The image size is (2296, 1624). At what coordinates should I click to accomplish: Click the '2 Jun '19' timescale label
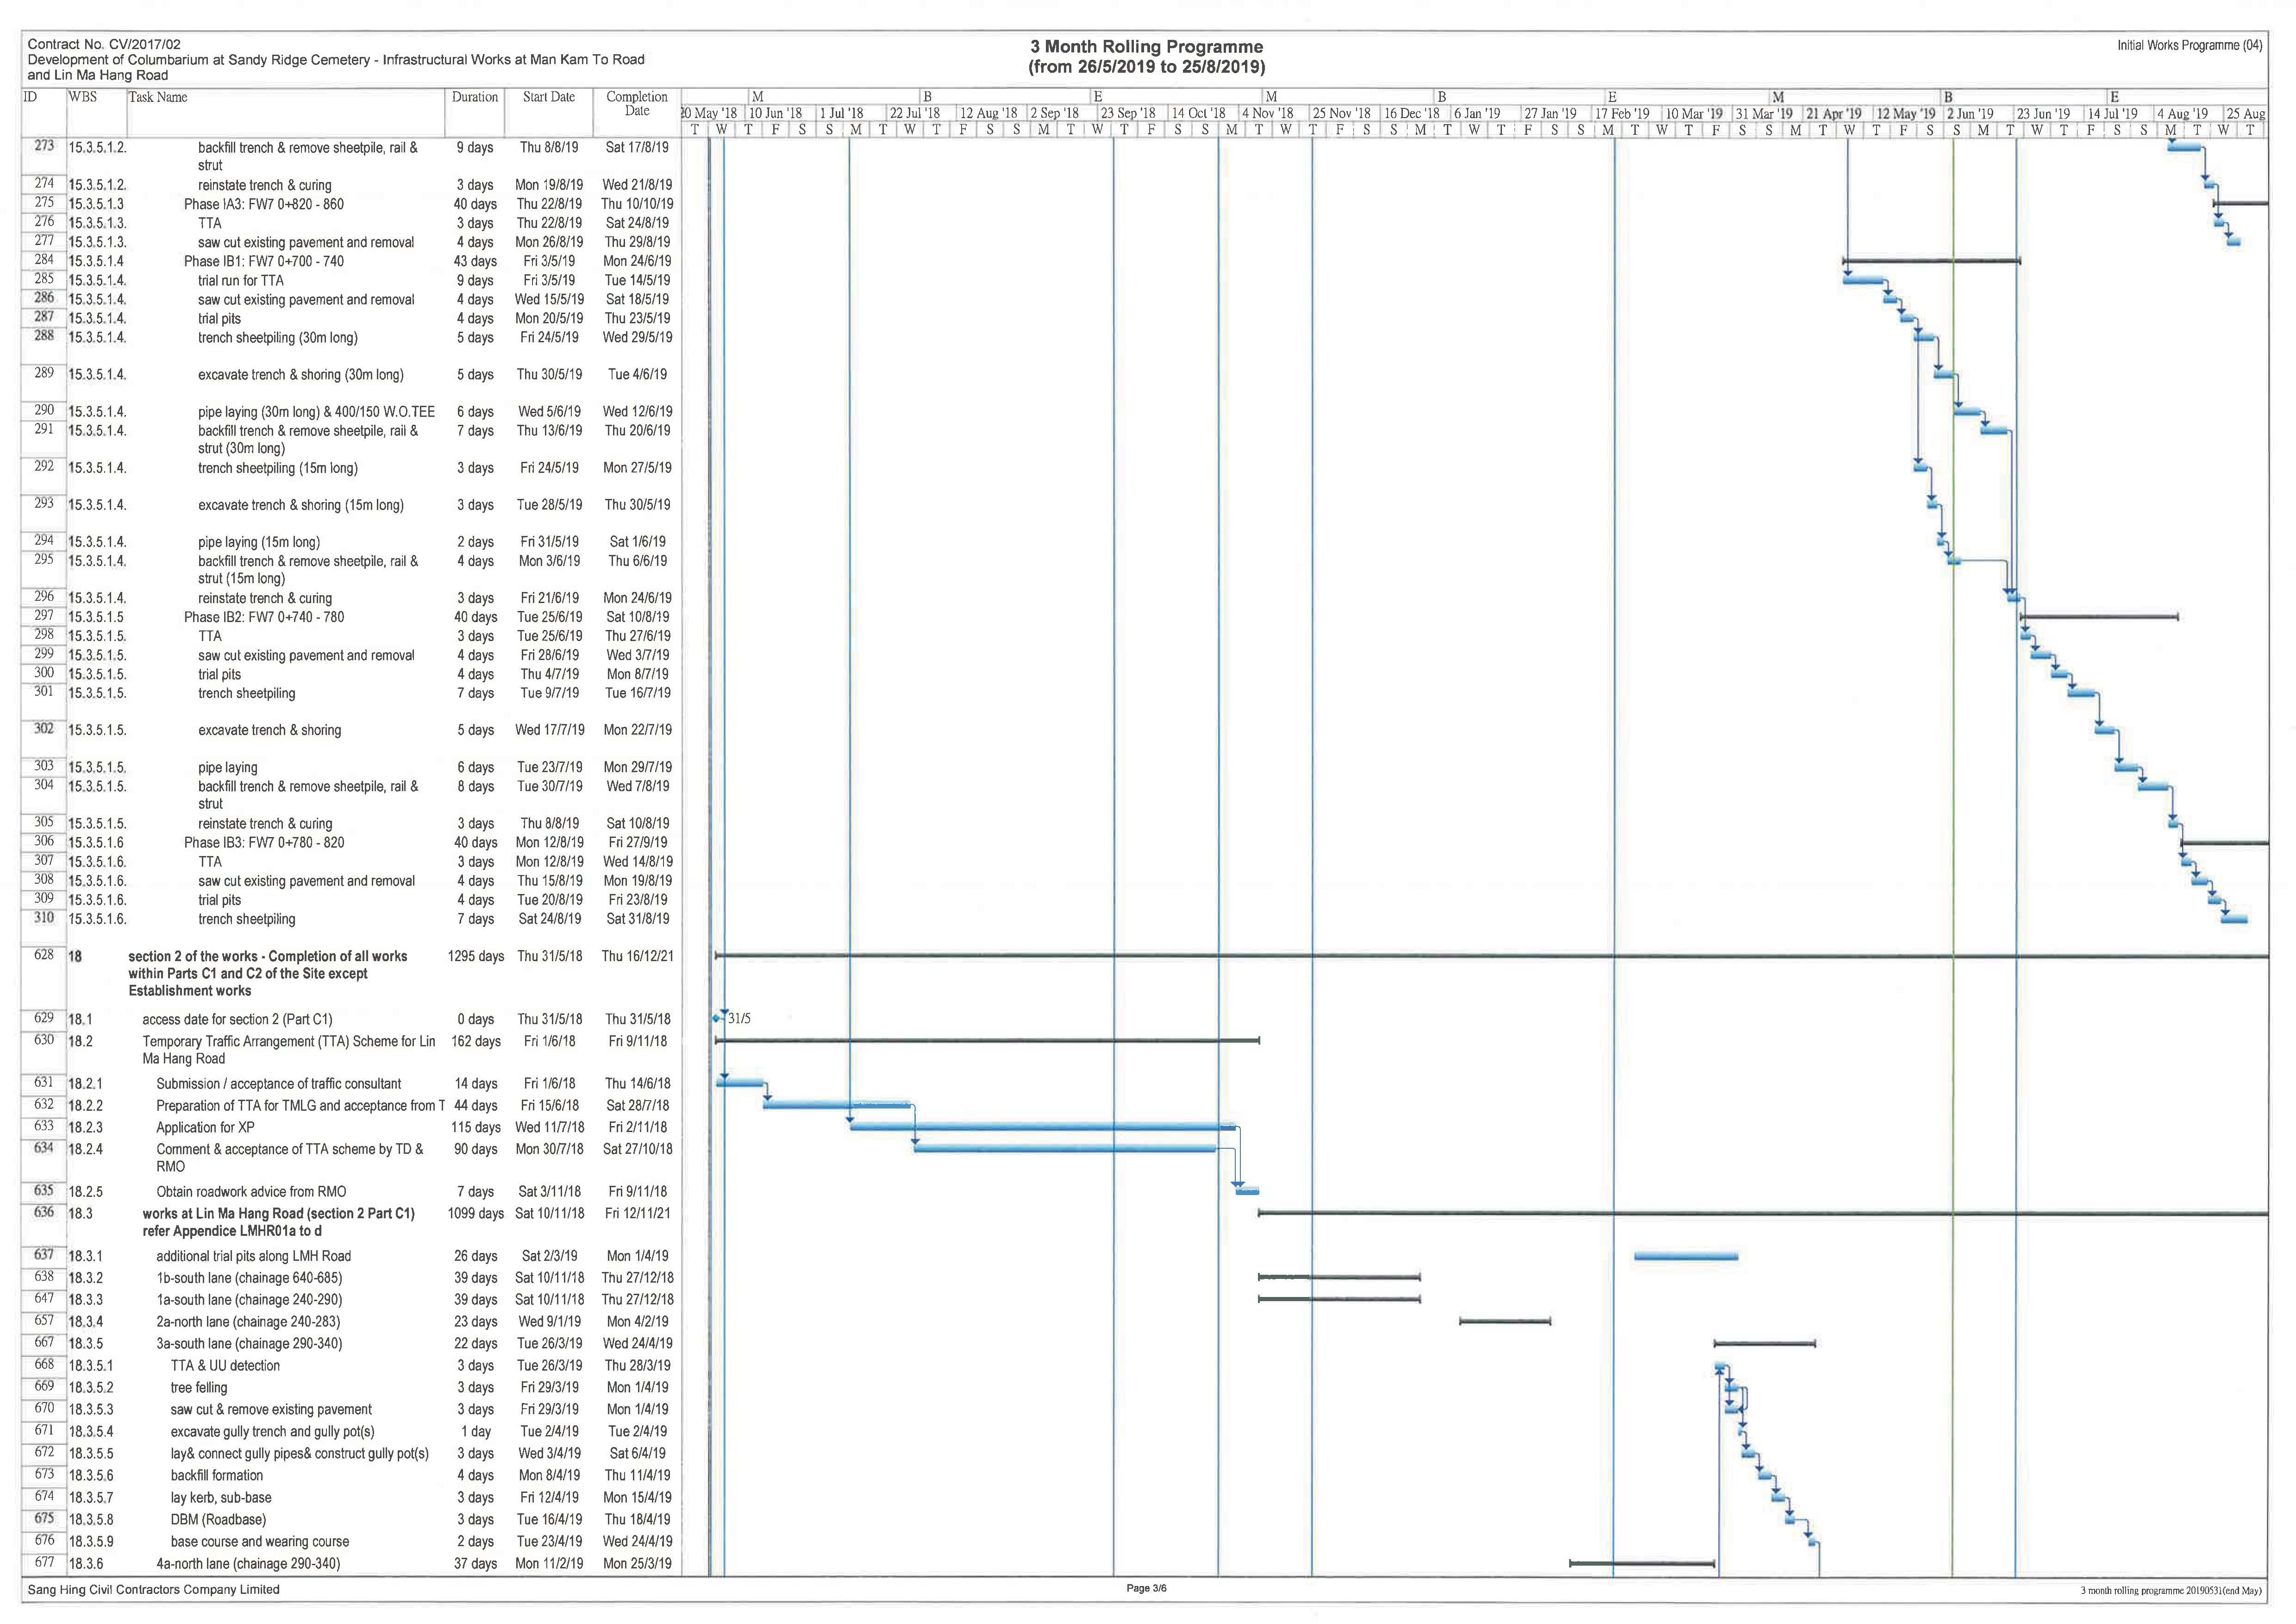[1970, 114]
